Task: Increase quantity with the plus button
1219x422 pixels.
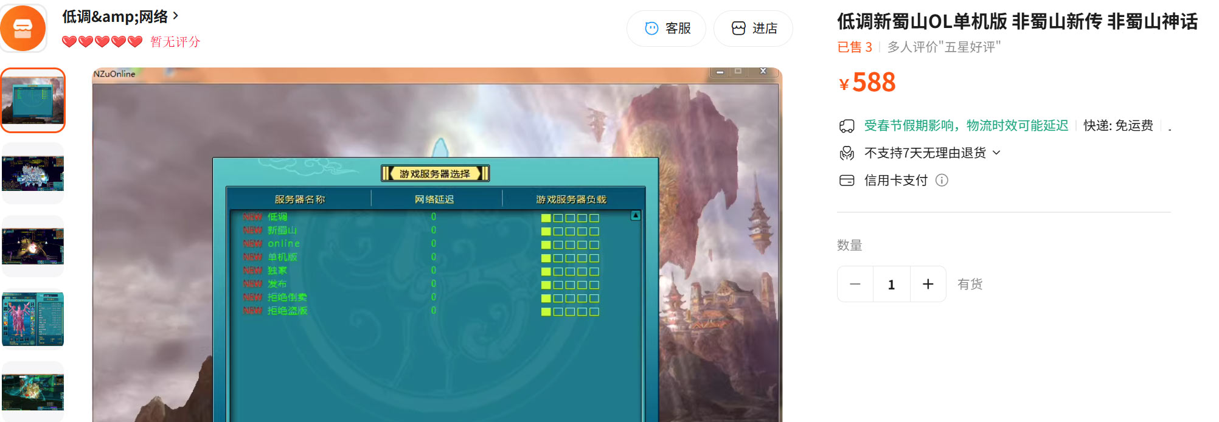Action: [x=928, y=284]
